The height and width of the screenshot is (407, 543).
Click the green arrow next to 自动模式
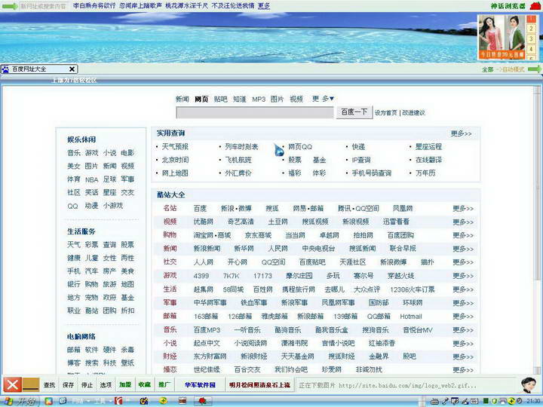[x=535, y=69]
